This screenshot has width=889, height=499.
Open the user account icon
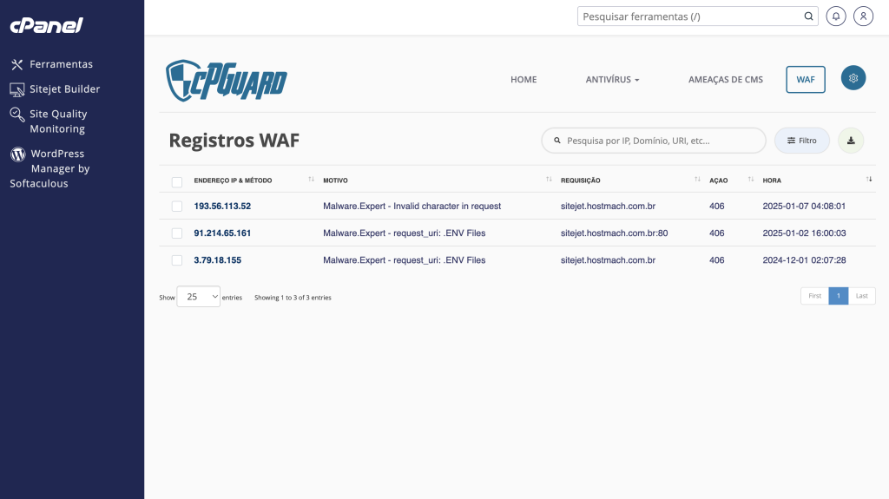[x=863, y=16]
